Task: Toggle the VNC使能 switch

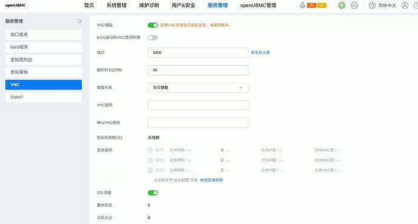Action: 153,25
